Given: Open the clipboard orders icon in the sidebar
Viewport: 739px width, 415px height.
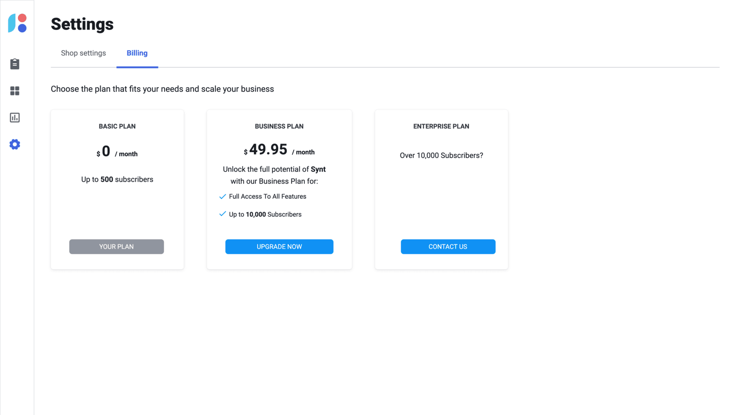Looking at the screenshot, I should tap(15, 64).
